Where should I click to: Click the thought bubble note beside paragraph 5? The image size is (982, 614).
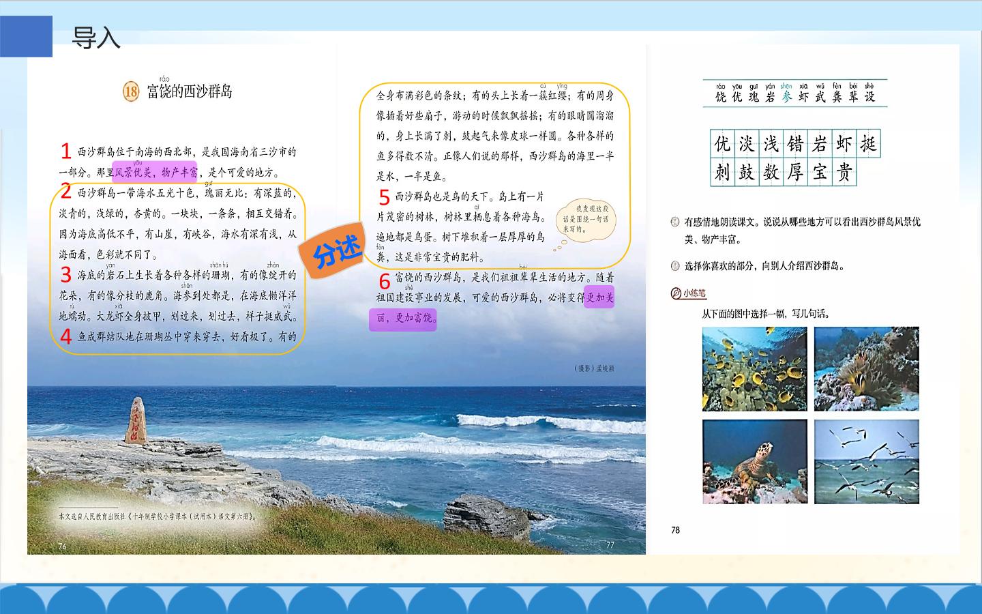[x=585, y=219]
